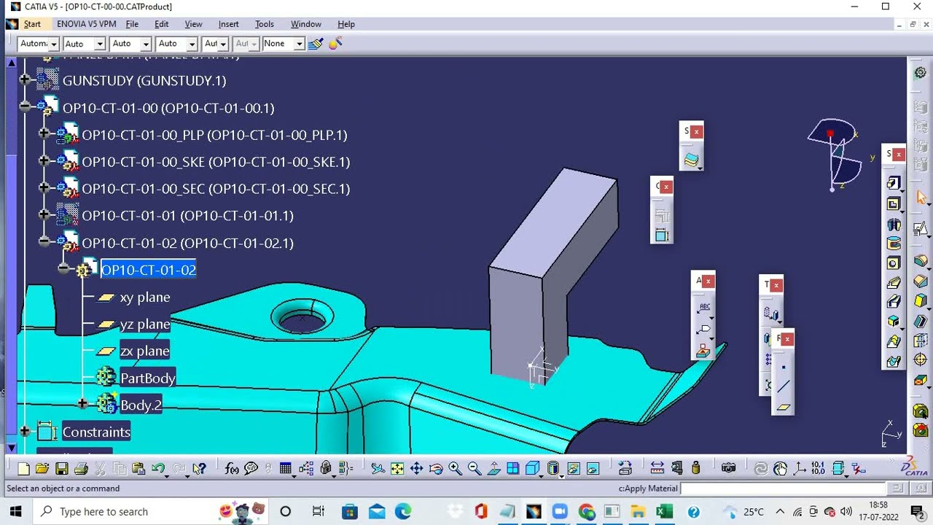This screenshot has height=525, width=933.
Task: Click the Paste icon in bottom toolbar
Action: 138,469
